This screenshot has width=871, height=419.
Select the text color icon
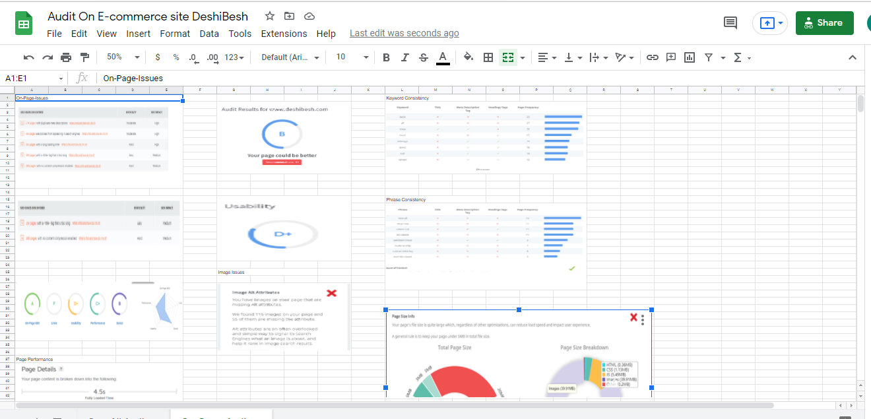[442, 57]
